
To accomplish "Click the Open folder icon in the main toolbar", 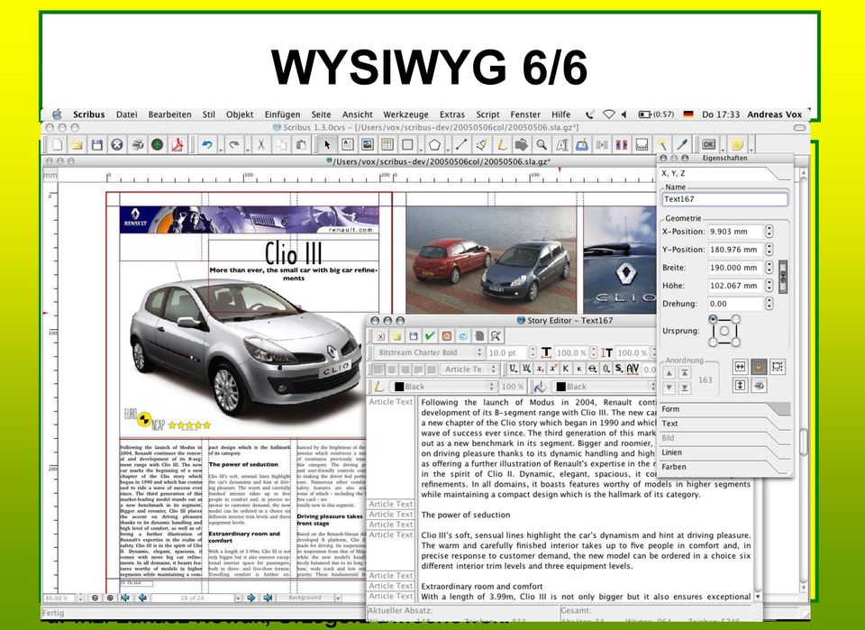I will click(77, 144).
